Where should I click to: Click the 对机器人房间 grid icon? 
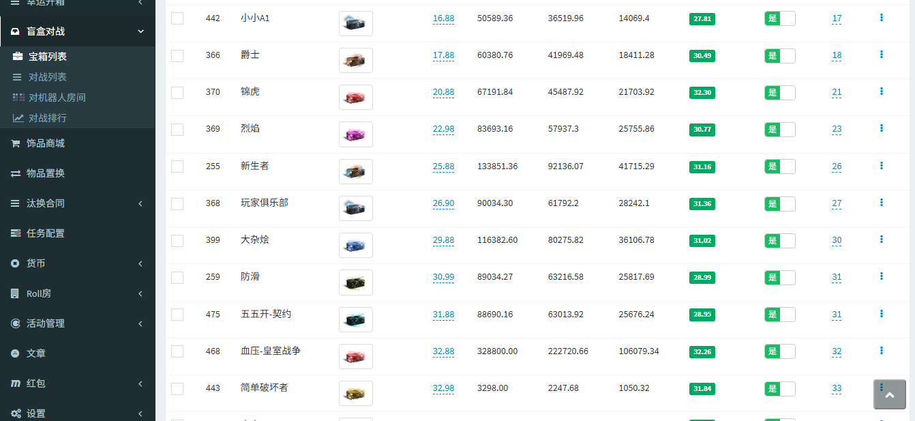(18, 98)
